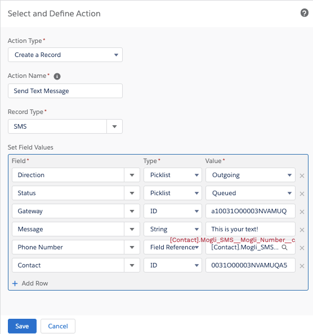
Task: Remove the Contact field row
Action: coord(302,266)
